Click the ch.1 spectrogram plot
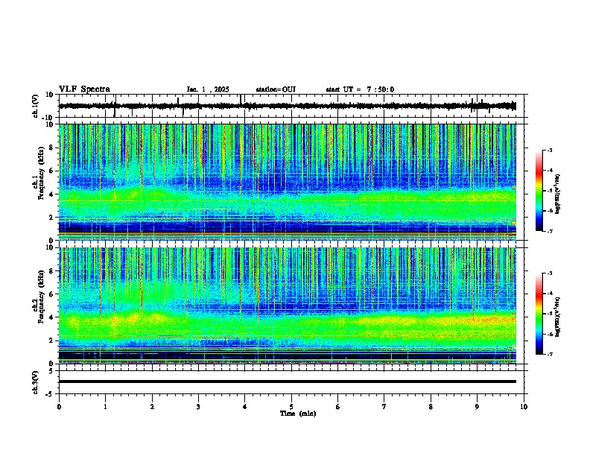The width and height of the screenshot is (590, 456). pyautogui.click(x=288, y=182)
